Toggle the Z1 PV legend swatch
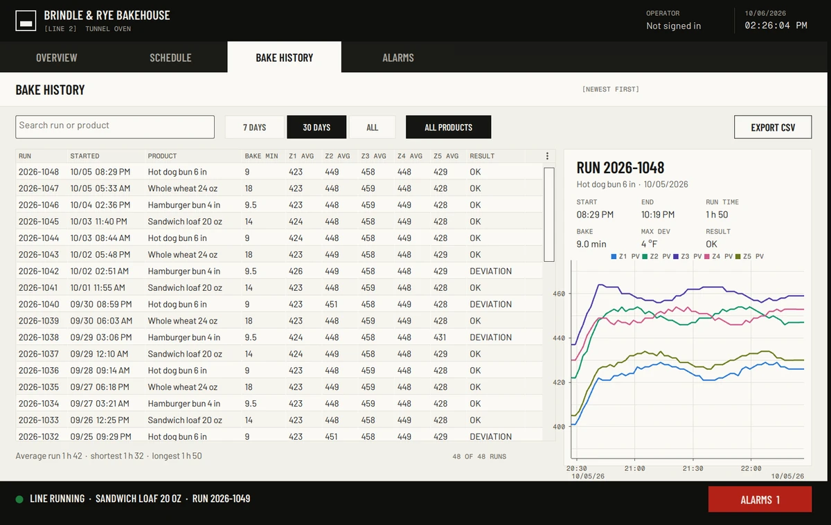The image size is (831, 525). pos(614,256)
